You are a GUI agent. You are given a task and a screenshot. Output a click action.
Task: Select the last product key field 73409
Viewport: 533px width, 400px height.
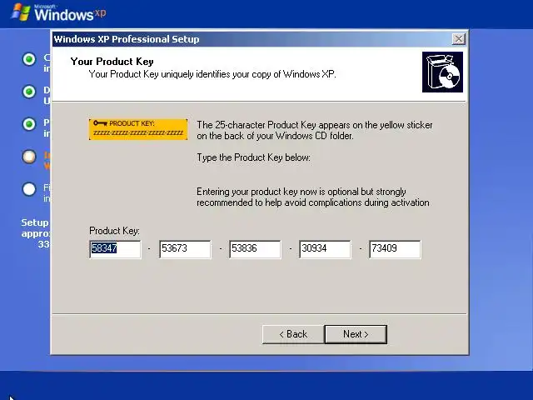click(395, 249)
